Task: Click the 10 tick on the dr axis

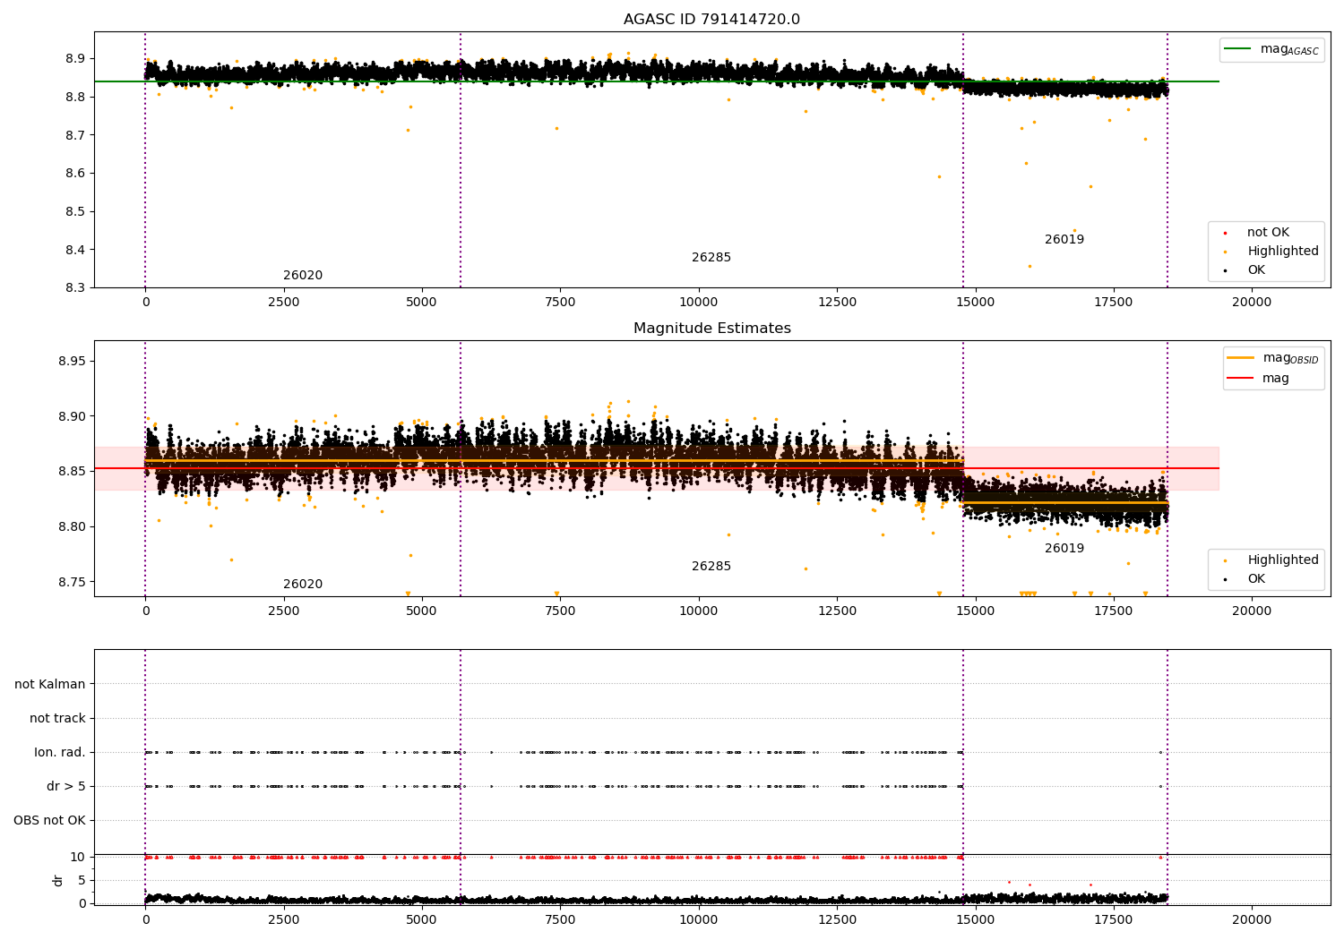Action: pos(78,857)
